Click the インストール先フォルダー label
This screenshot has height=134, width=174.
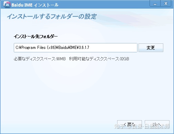36,37
